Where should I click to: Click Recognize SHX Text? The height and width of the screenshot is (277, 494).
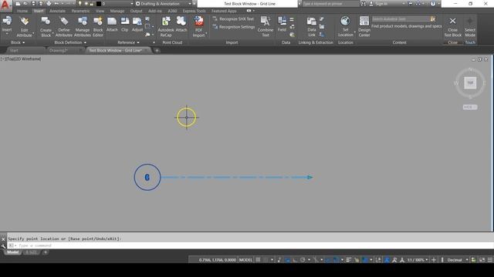pos(233,18)
